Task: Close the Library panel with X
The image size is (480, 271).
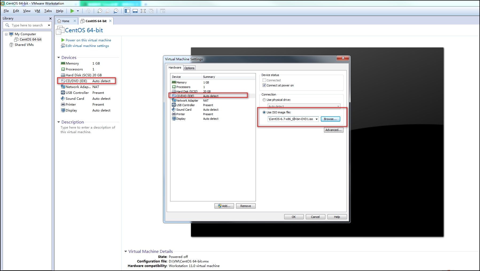Action: click(50, 18)
